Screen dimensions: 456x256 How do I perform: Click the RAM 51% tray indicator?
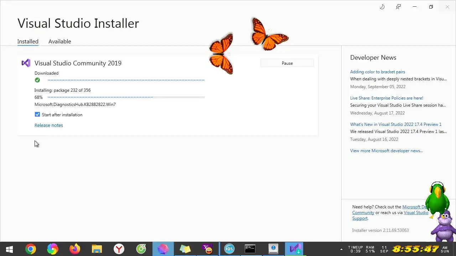pos(370,249)
